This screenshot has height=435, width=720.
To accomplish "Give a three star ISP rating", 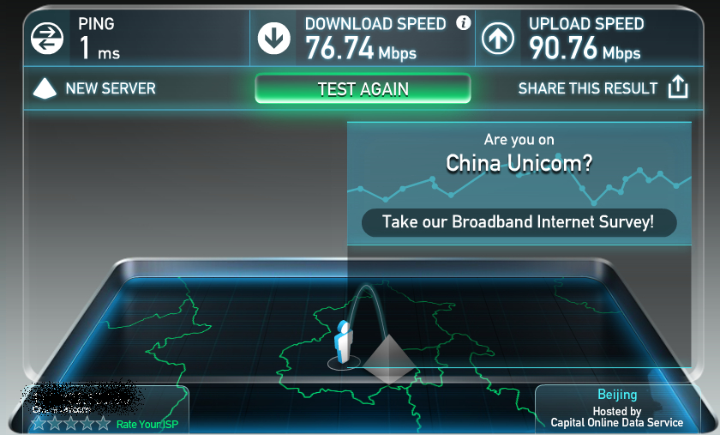I will click(71, 423).
